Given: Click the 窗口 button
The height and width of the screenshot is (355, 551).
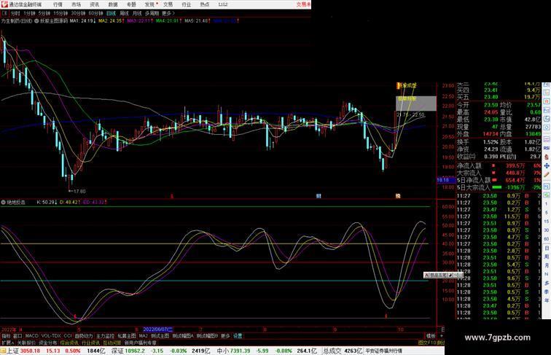Looking at the screenshot, I should pyautogui.click(x=17, y=336).
